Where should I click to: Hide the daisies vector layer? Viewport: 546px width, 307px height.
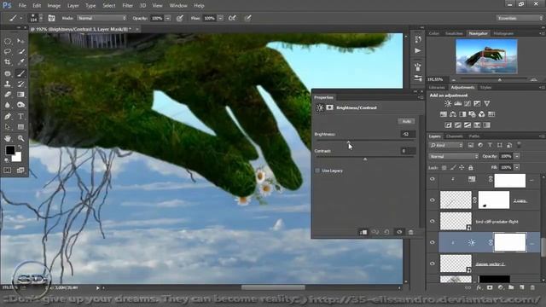pyautogui.click(x=433, y=264)
